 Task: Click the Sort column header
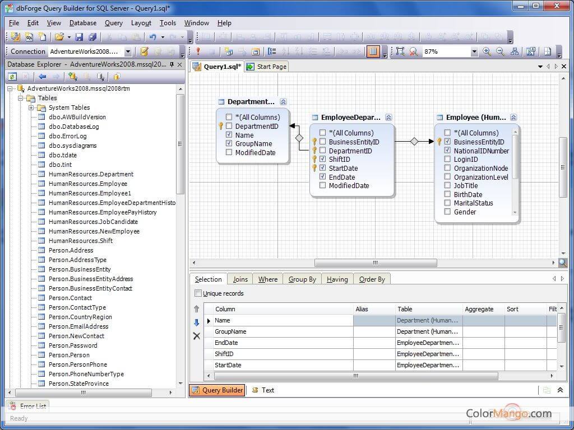click(x=525, y=309)
